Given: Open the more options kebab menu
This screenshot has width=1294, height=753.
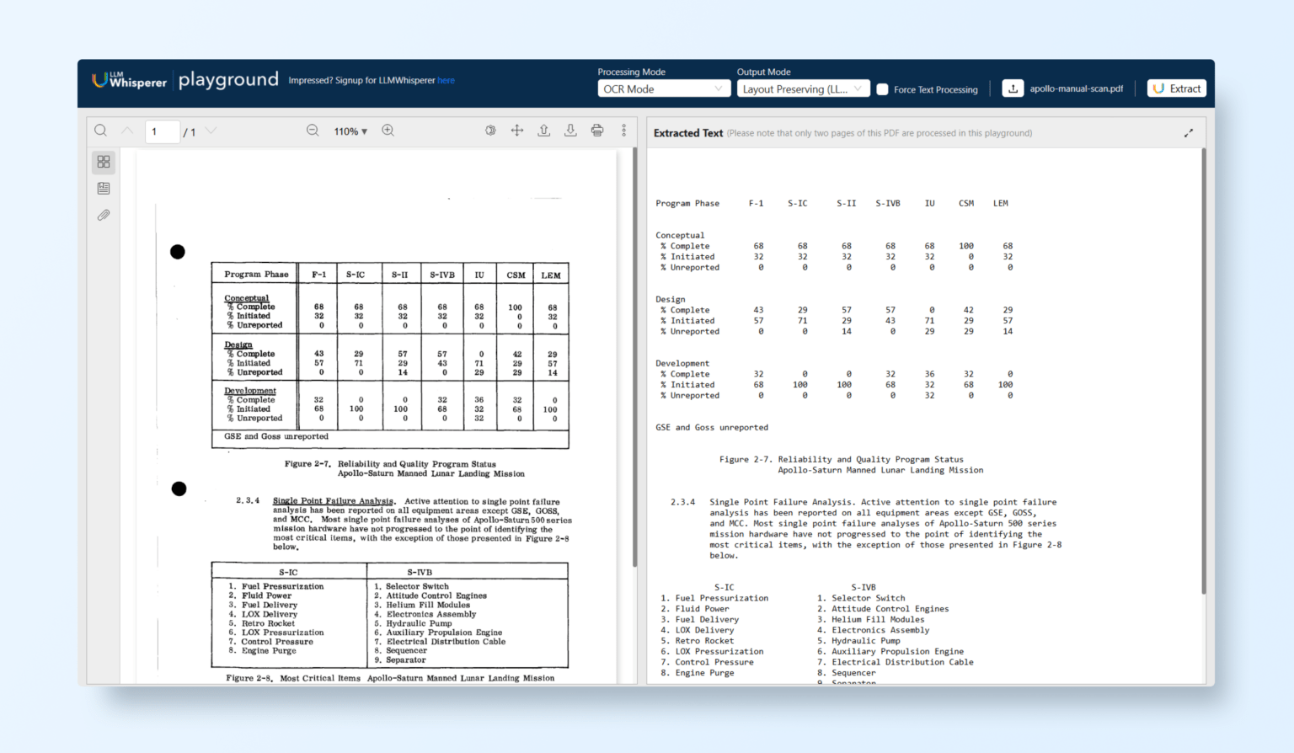Looking at the screenshot, I should 623,131.
